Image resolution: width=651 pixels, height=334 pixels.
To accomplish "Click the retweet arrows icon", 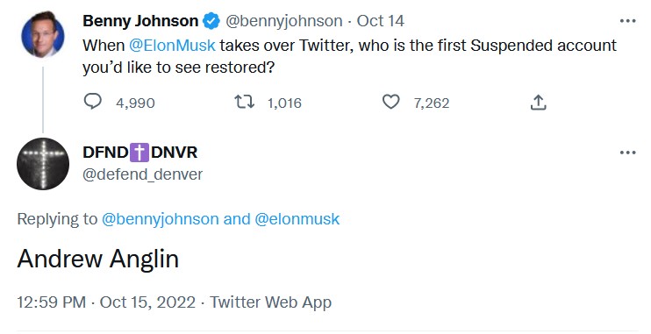I will click(245, 102).
